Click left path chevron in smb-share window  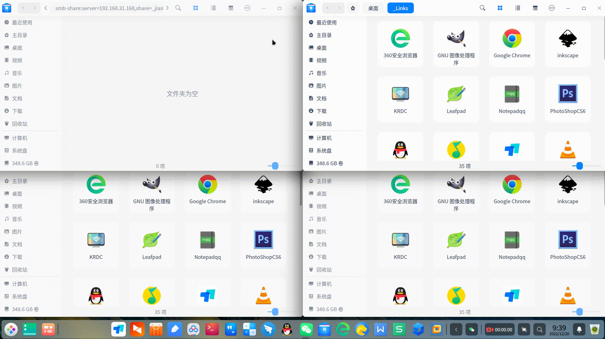pos(46,8)
